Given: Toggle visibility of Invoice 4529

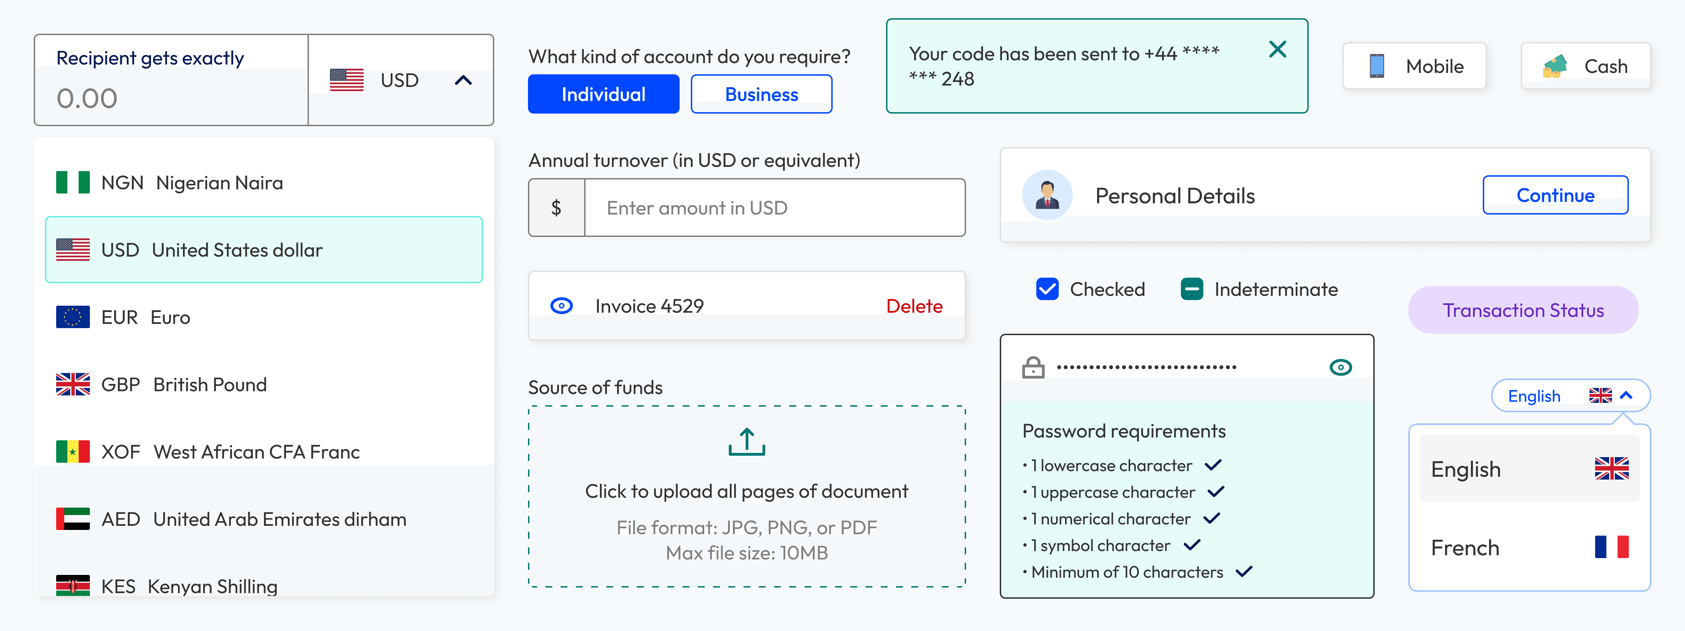Looking at the screenshot, I should tap(562, 305).
